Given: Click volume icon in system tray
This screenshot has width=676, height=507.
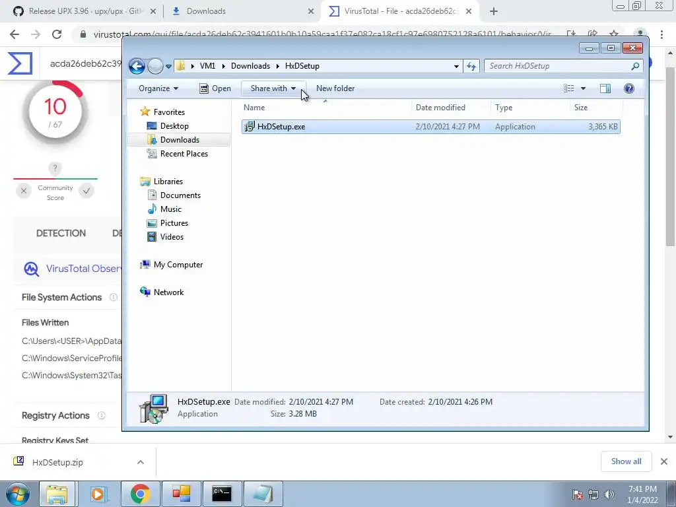Looking at the screenshot, I should click(x=609, y=494).
